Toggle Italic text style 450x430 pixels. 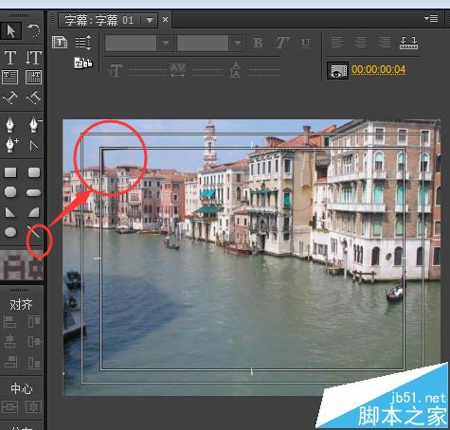(x=281, y=43)
